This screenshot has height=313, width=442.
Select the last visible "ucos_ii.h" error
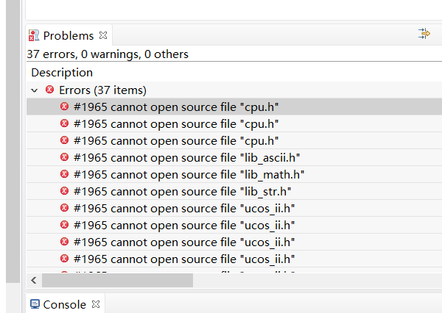(x=184, y=259)
